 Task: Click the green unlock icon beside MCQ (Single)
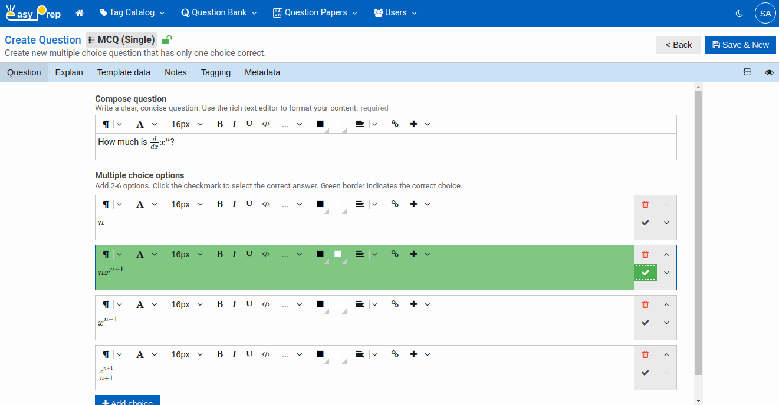(x=167, y=40)
